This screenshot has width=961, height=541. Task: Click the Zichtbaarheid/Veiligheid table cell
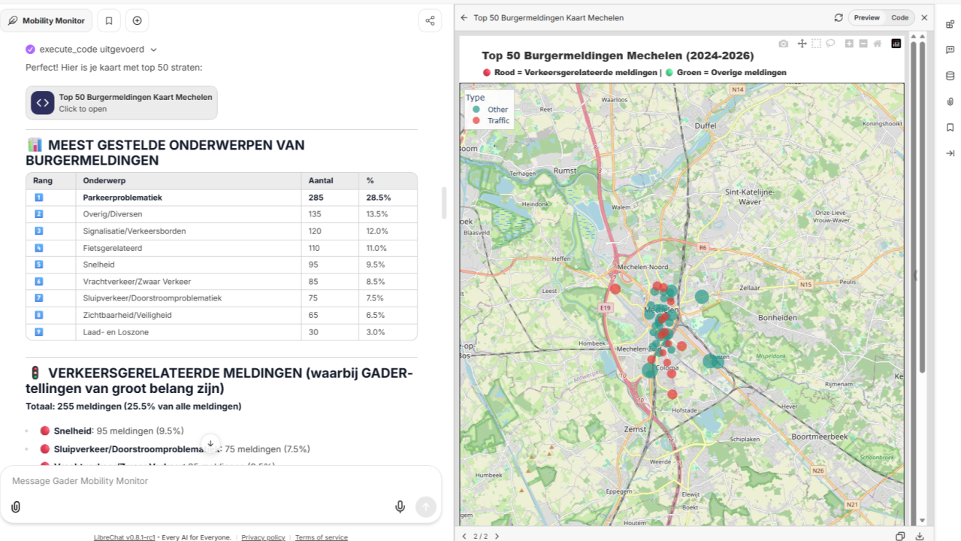tap(188, 315)
